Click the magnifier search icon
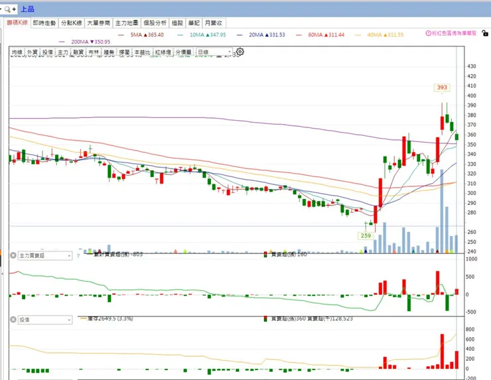This screenshot has width=491, height=380. coord(7,9)
